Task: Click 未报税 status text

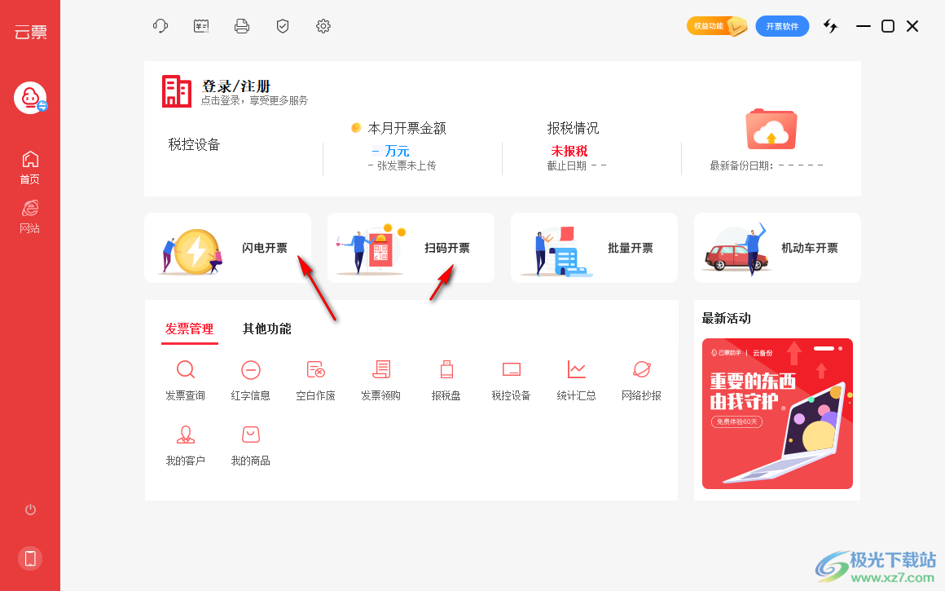Action: (569, 151)
